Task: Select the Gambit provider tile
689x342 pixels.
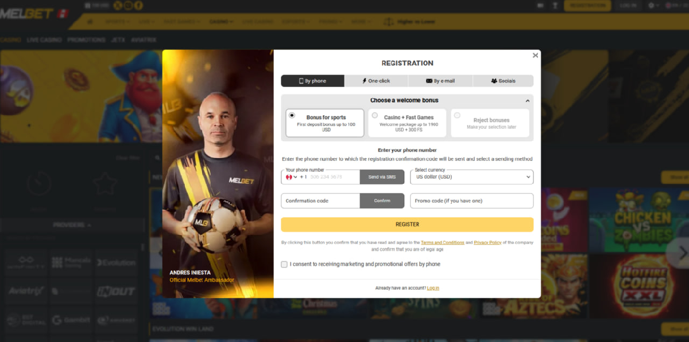Action: (x=71, y=320)
